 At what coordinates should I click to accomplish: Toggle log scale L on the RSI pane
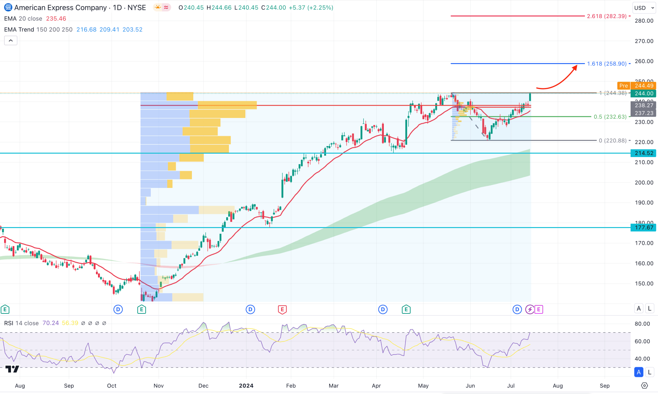click(x=649, y=372)
